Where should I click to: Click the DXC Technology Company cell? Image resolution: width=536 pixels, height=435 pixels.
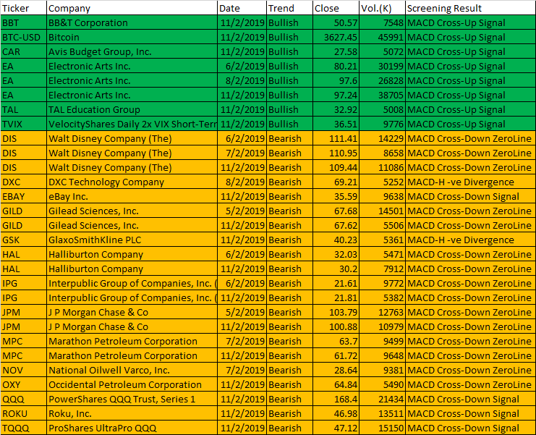[x=132, y=182]
